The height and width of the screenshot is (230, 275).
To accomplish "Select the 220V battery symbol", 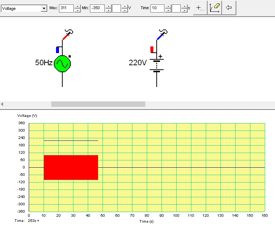I will point(157,65).
